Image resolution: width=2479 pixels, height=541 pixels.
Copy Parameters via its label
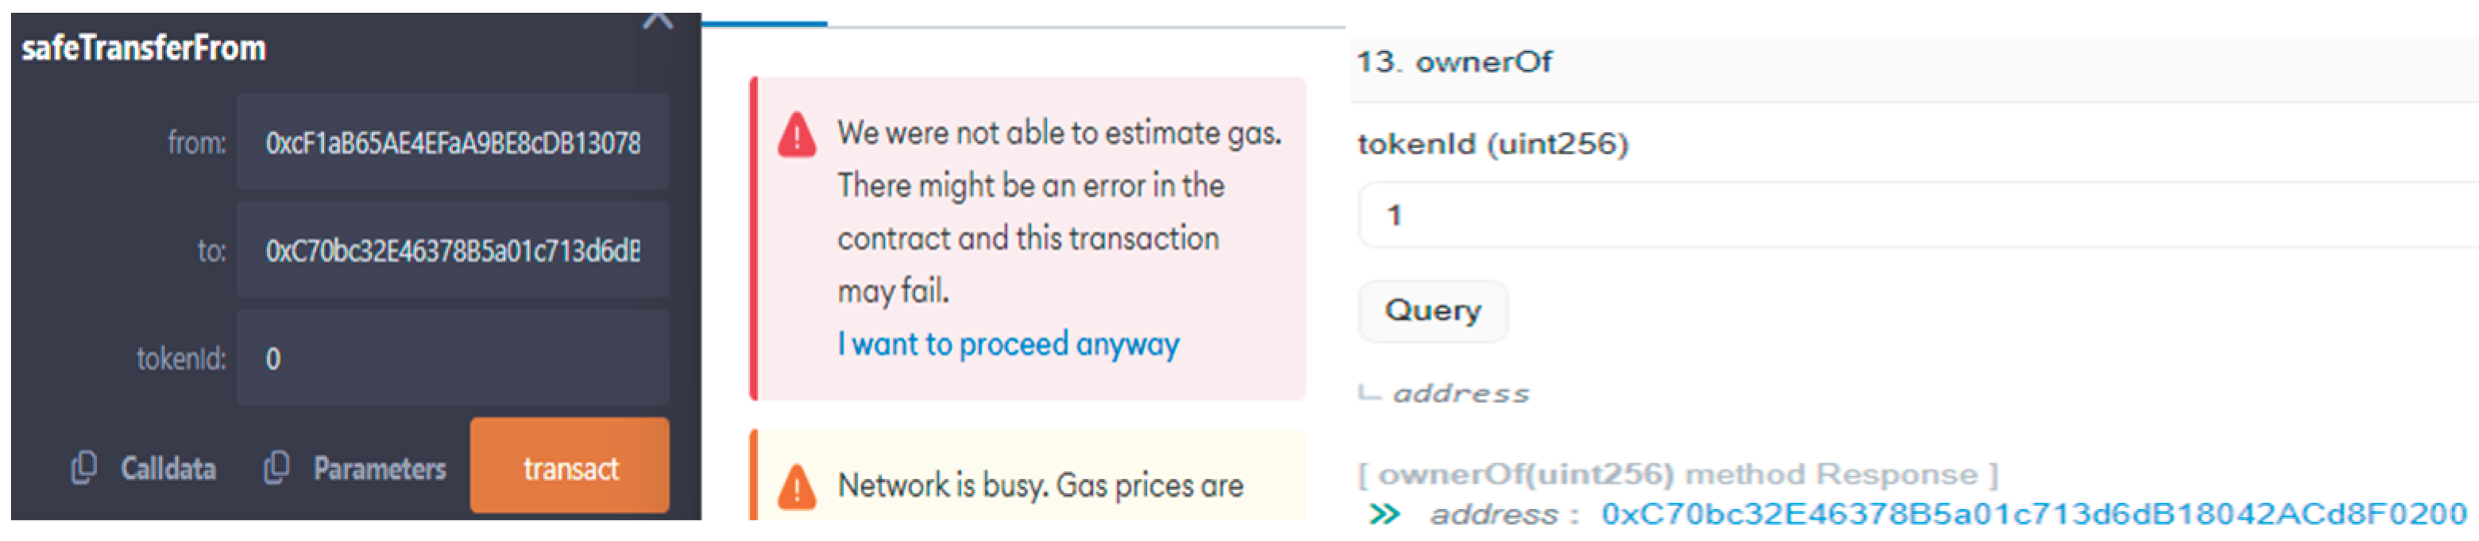click(379, 469)
